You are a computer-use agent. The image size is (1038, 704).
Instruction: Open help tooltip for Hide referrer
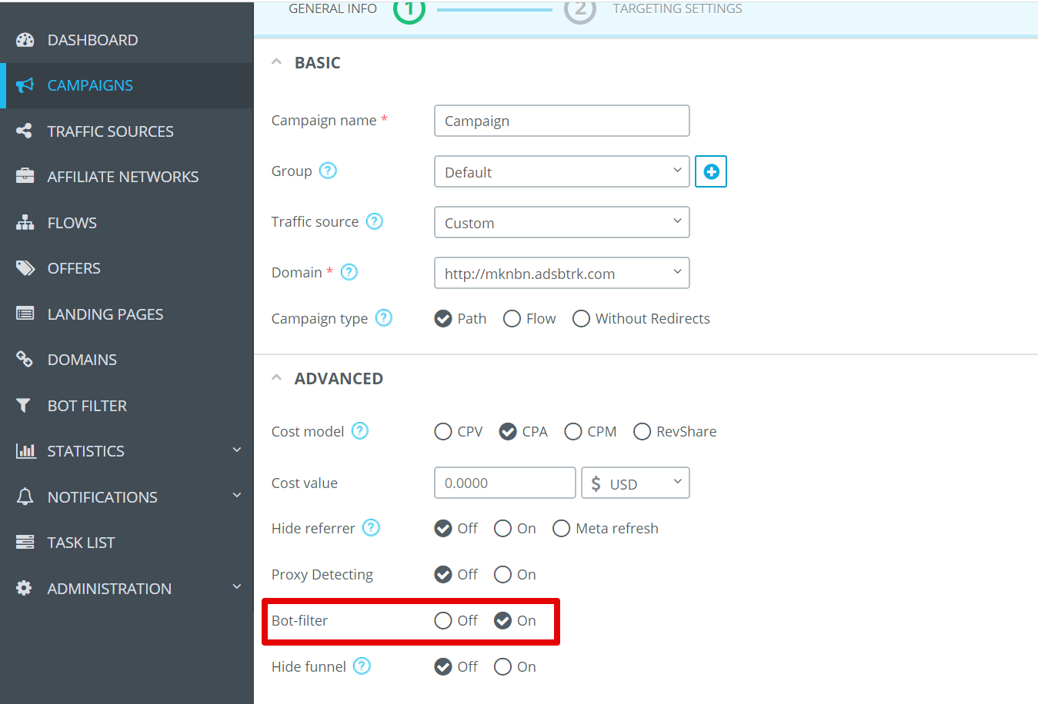click(372, 527)
